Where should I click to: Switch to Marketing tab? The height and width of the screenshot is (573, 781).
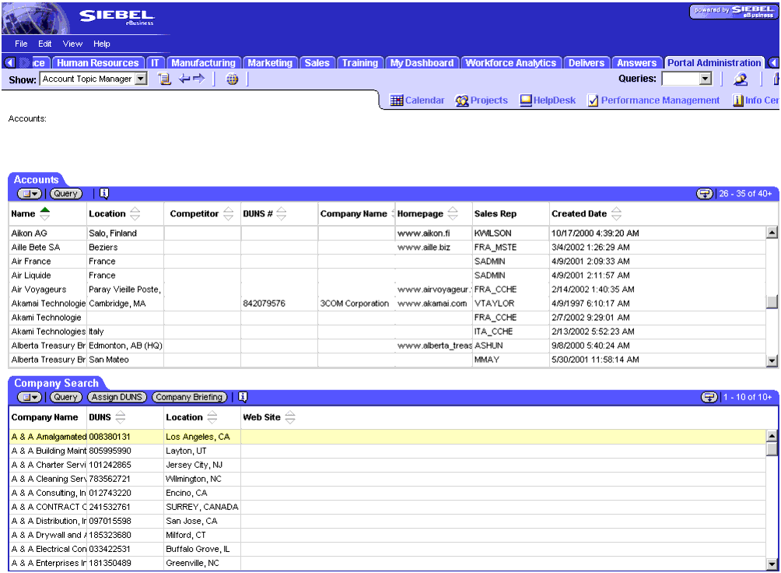click(x=270, y=63)
